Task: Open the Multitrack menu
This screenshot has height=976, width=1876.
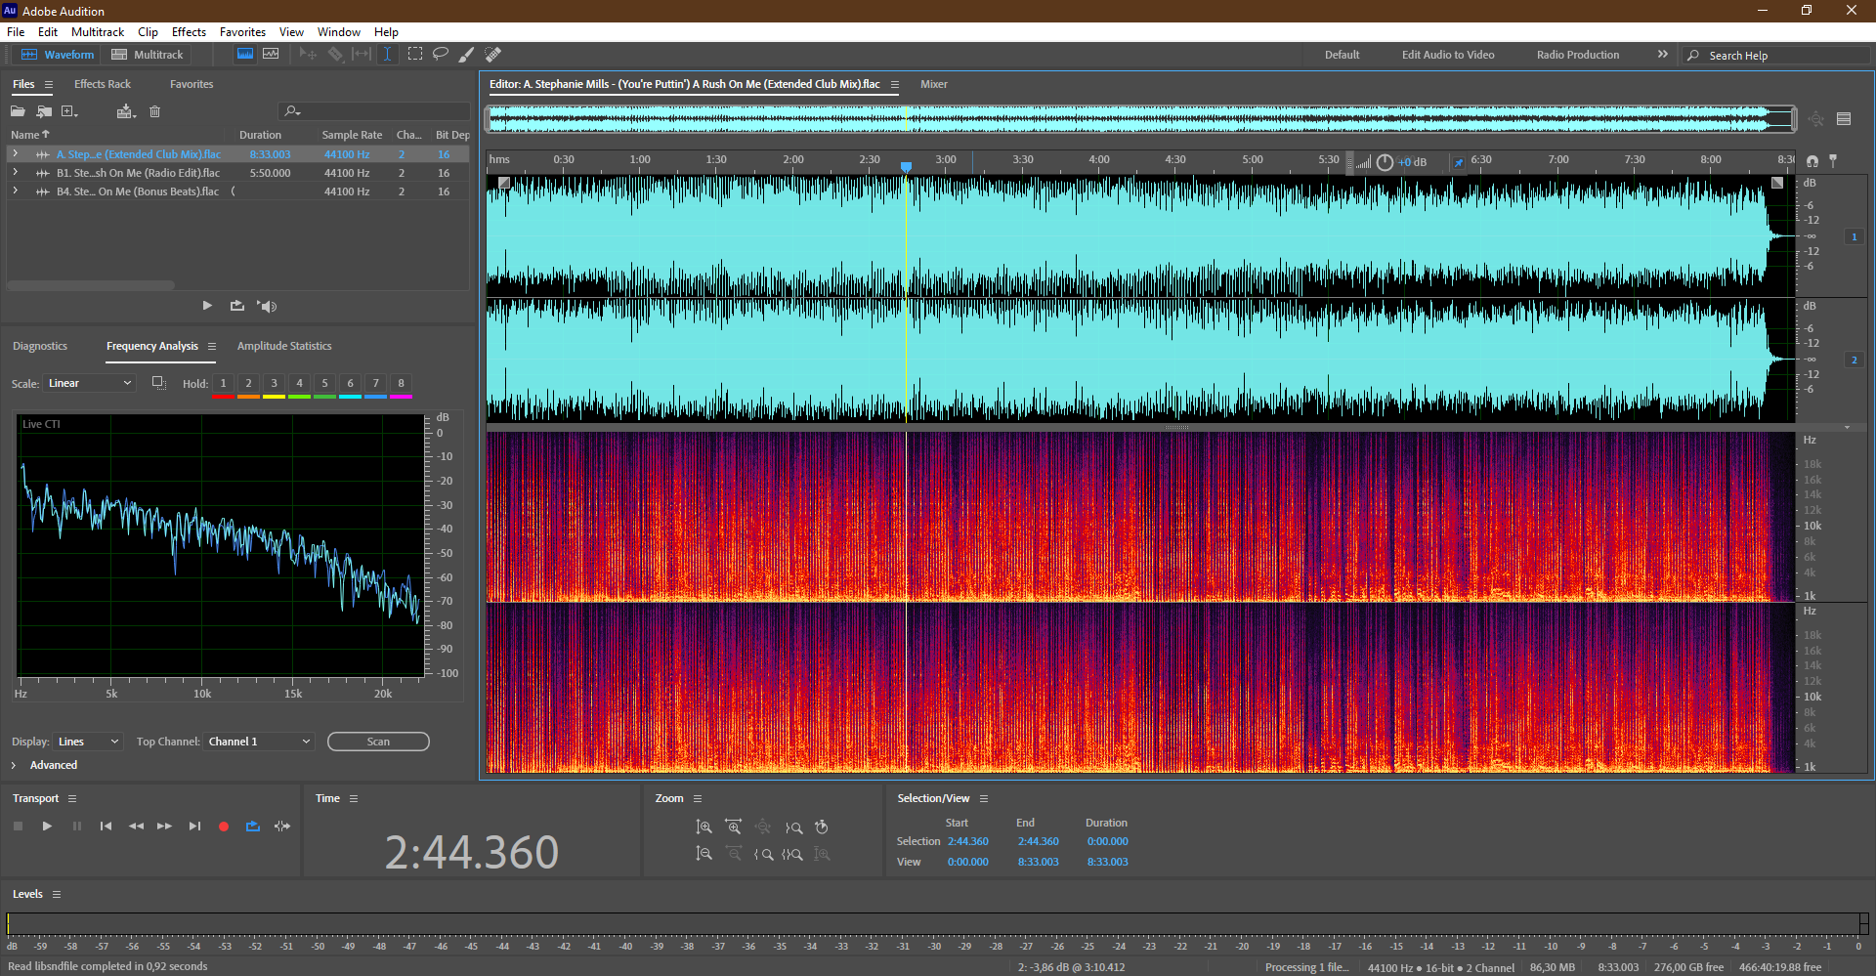Action: 98,32
